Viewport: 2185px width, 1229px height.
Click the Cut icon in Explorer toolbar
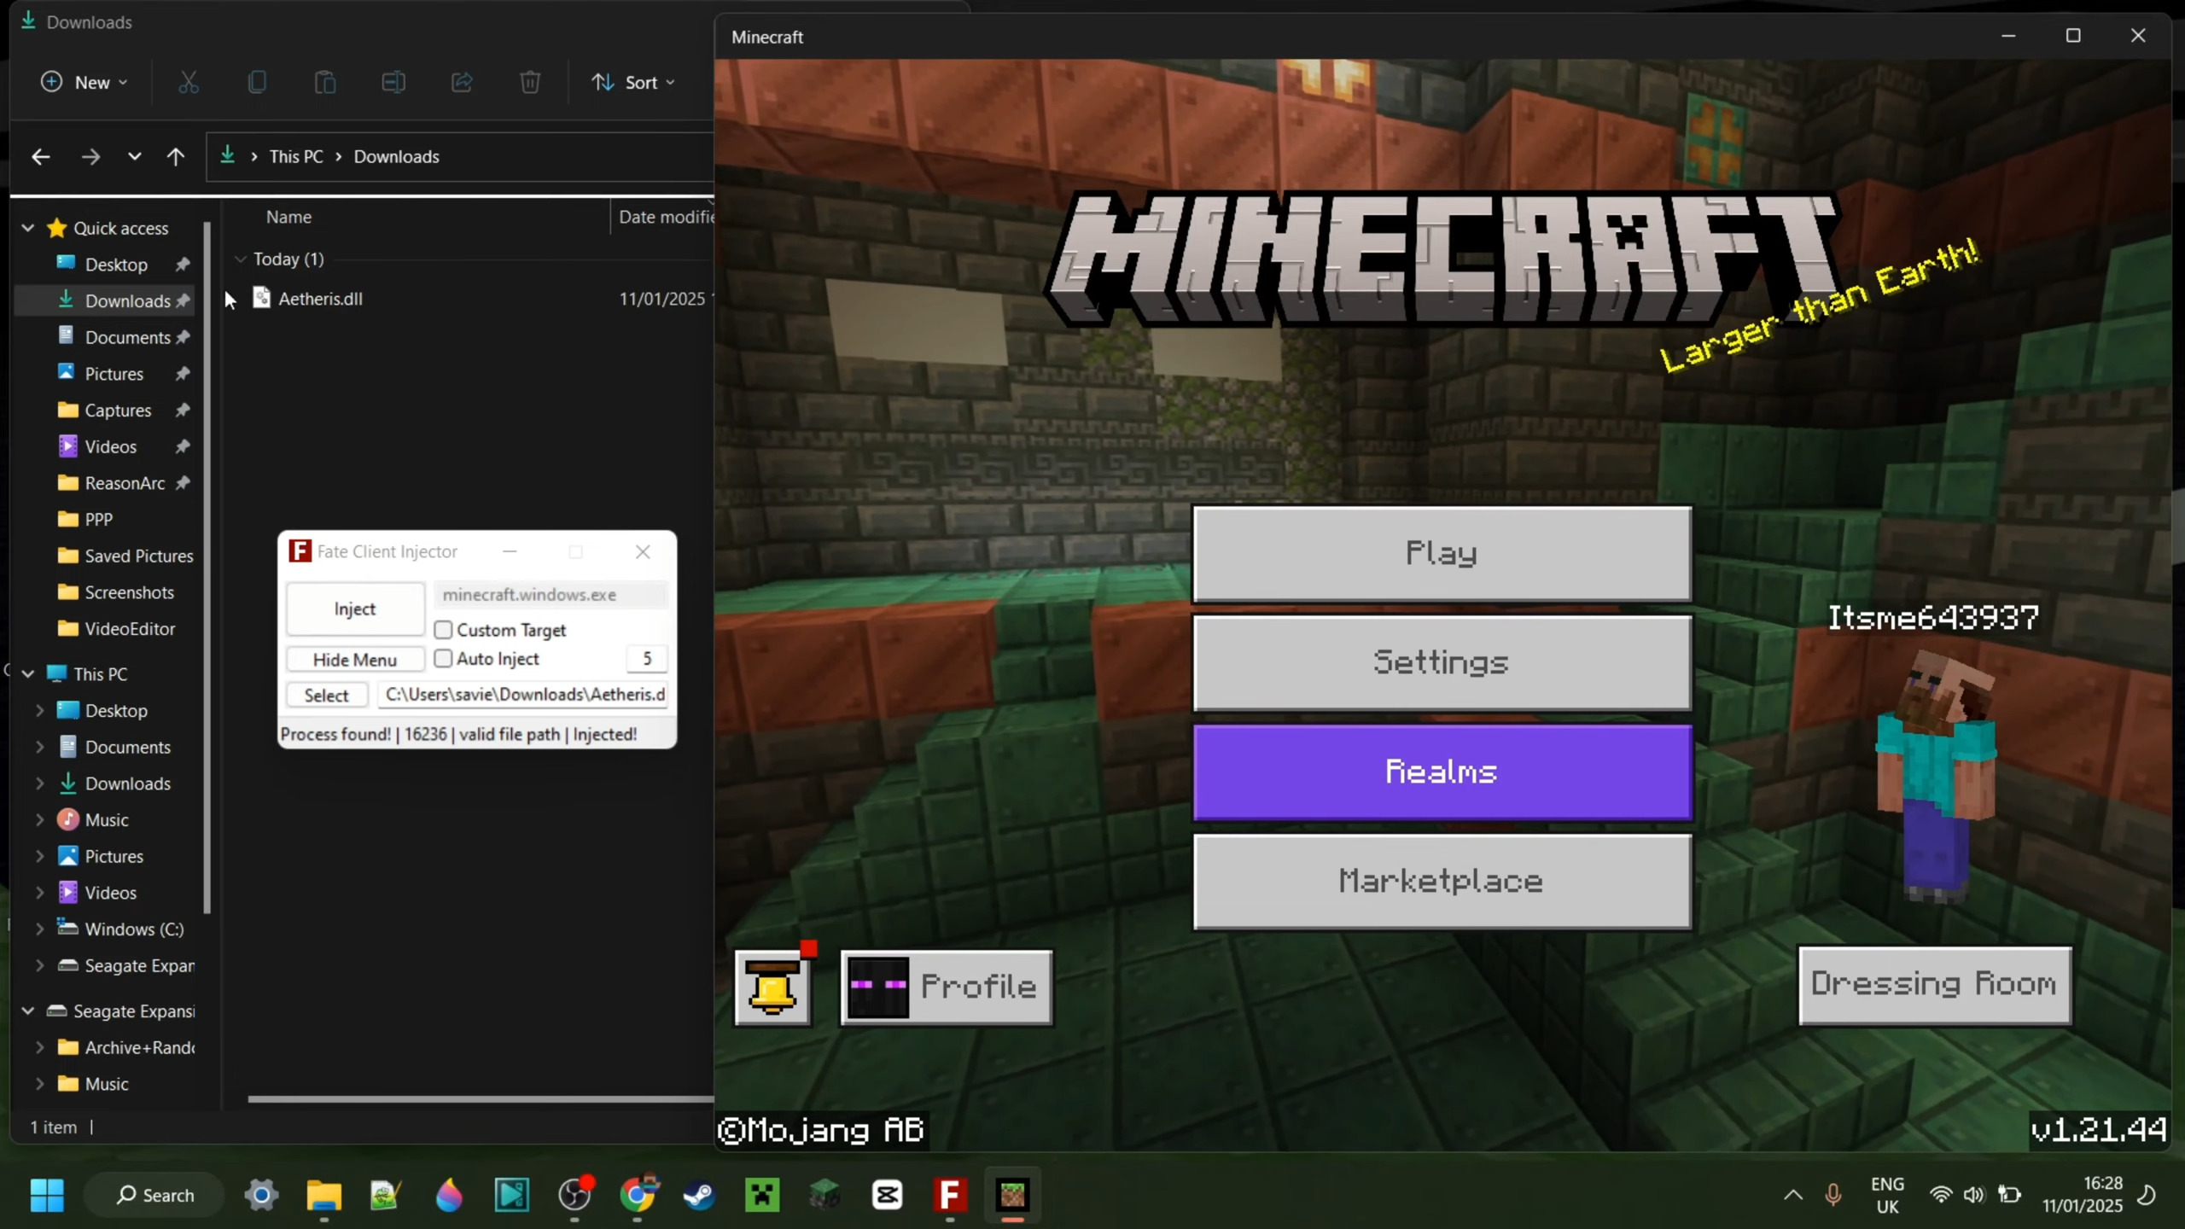[x=189, y=82]
